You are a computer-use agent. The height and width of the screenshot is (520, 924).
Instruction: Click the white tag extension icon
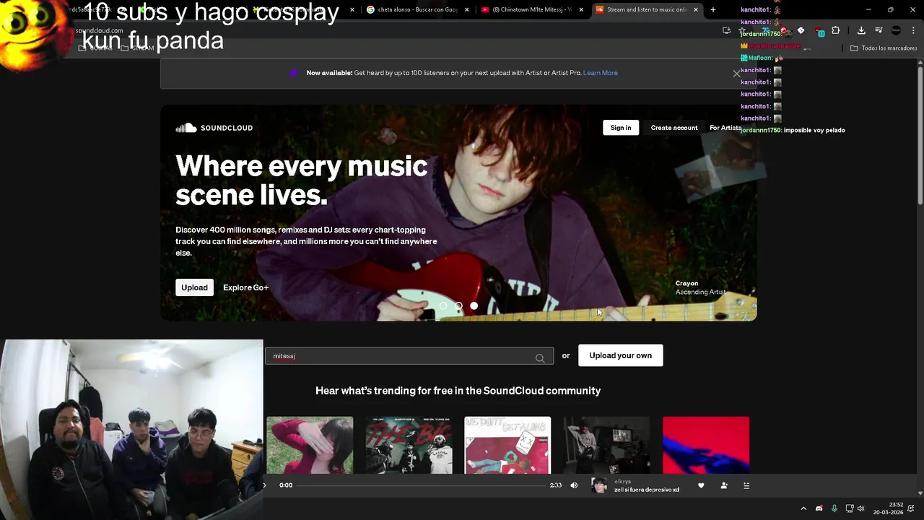[801, 30]
